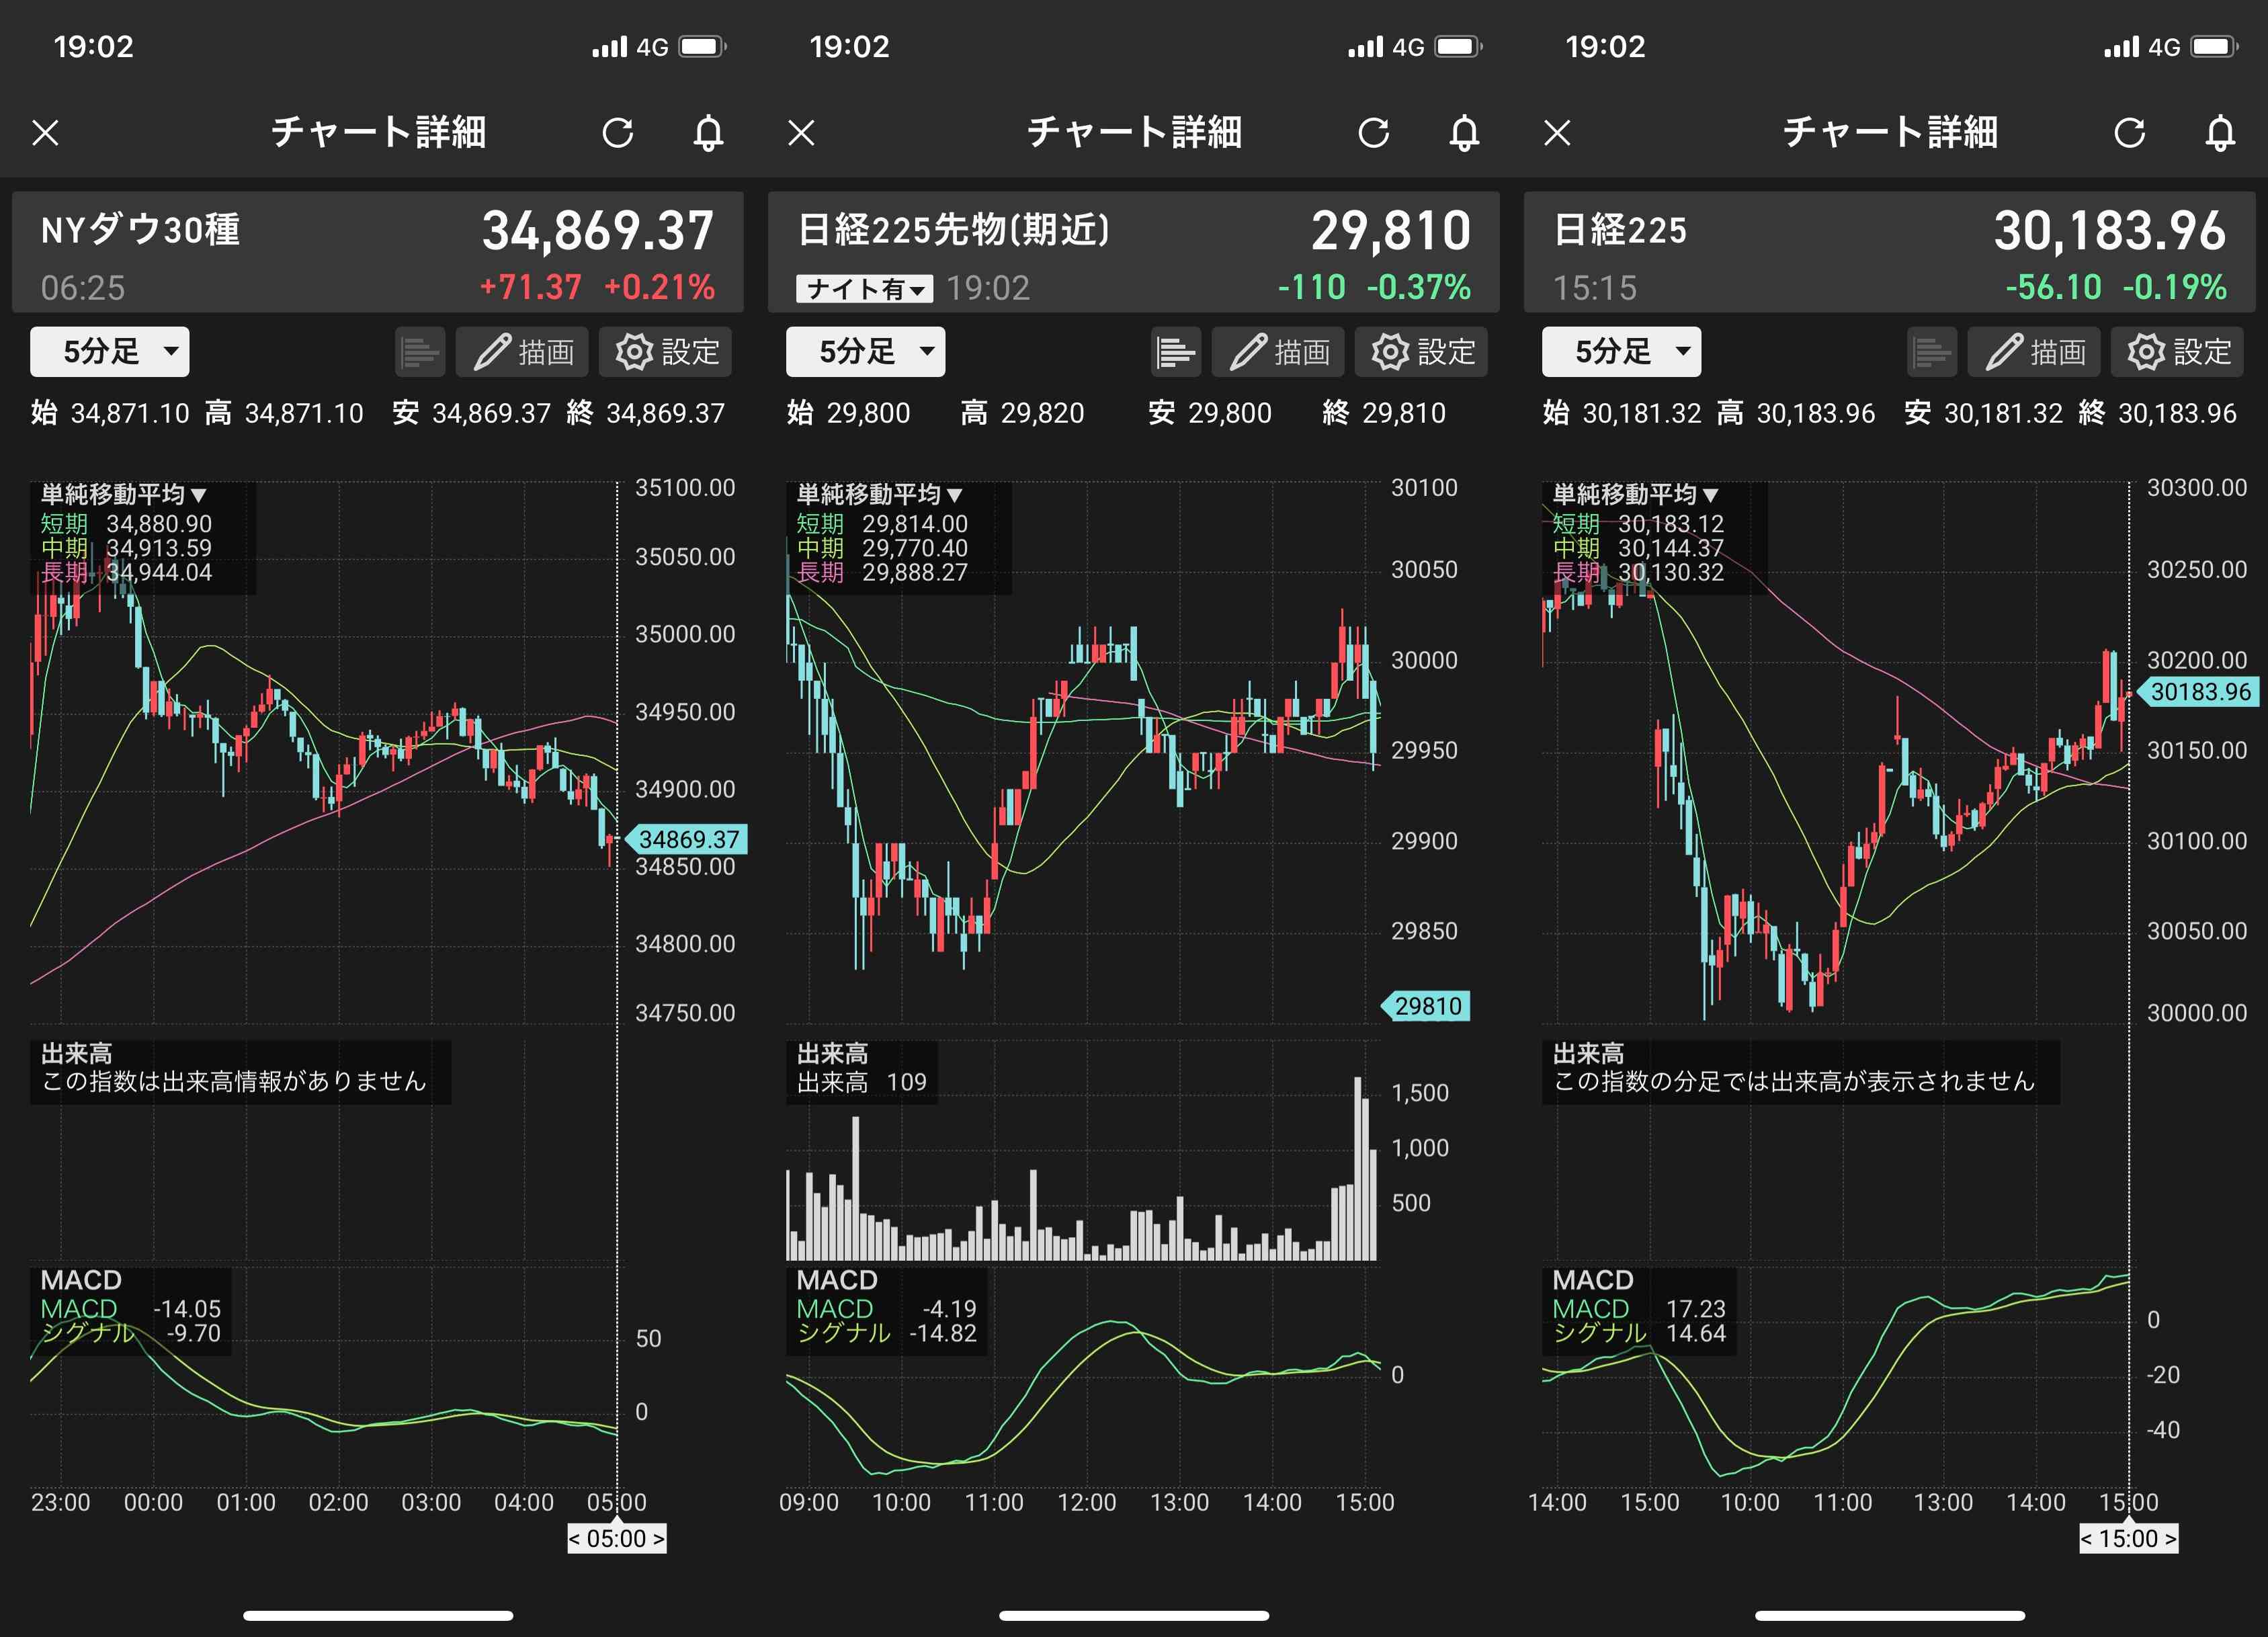Toggle price-volume bars on 日経225先物 chart
This screenshot has height=1637, width=2268.
coord(1175,352)
